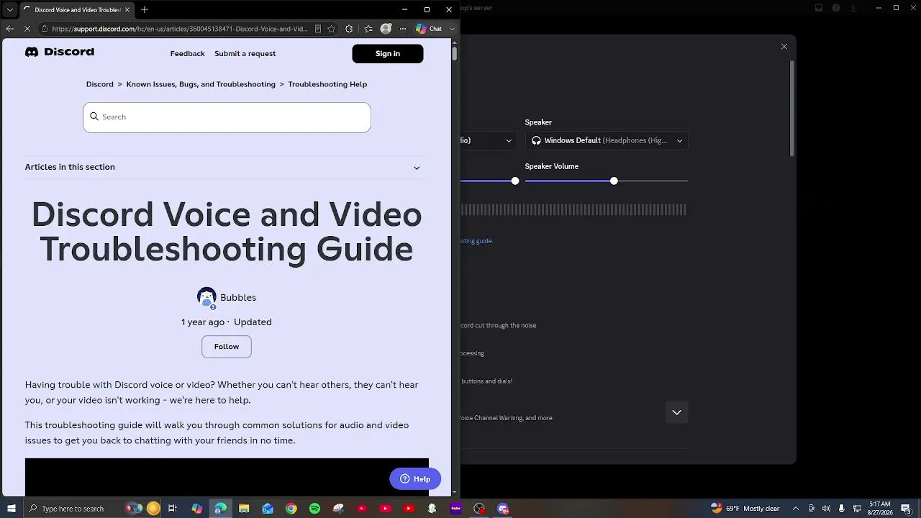Close the Discord settings panel
The height and width of the screenshot is (518, 921).
(x=784, y=47)
